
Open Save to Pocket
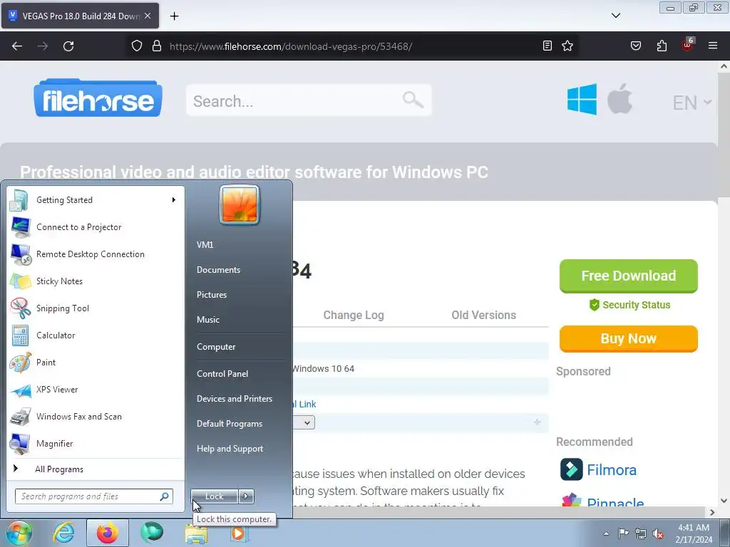[x=636, y=46]
